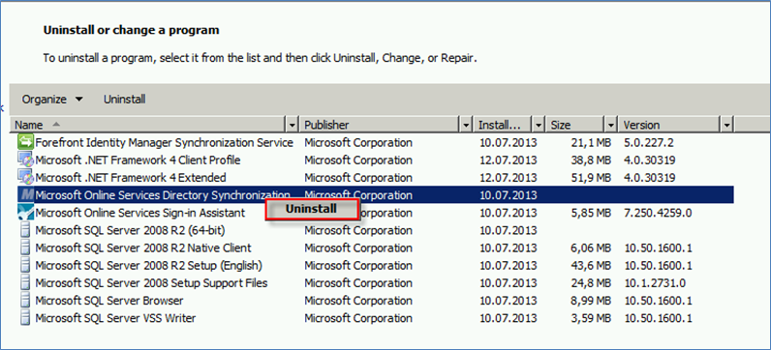Open the Installed On column filter dropdown
This screenshot has width=771, height=350.
tap(539, 125)
